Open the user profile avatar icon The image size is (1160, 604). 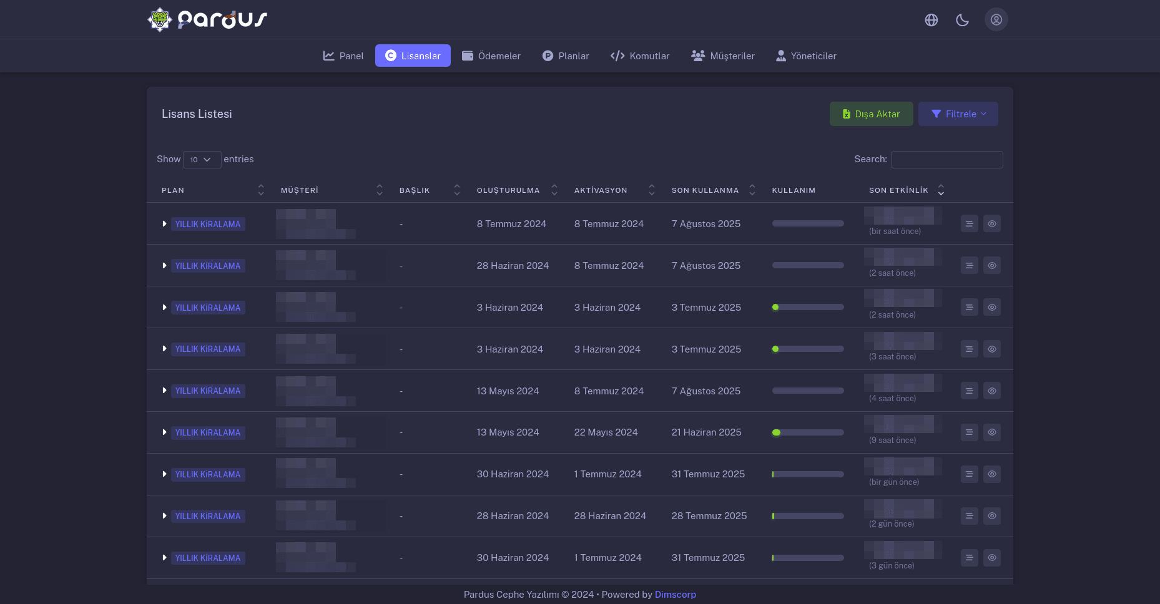pyautogui.click(x=996, y=20)
